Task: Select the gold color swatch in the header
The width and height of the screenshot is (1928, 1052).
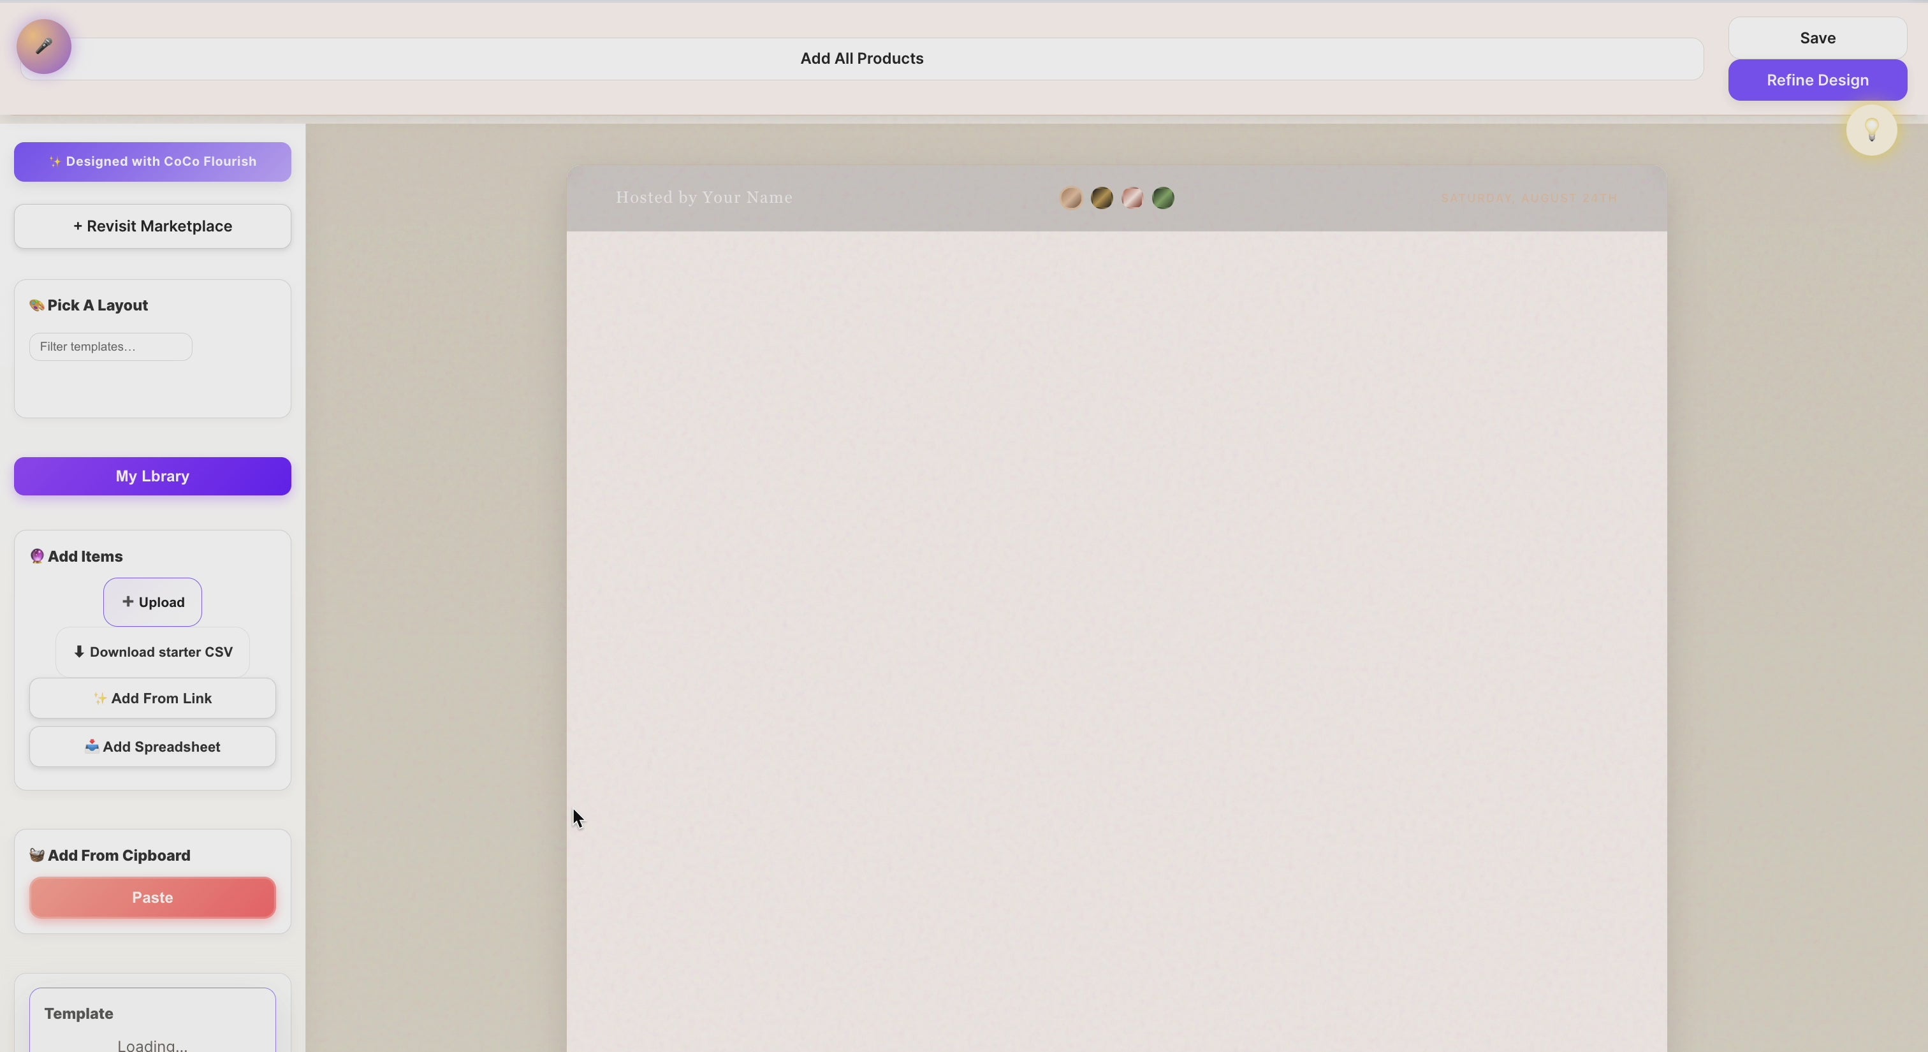Action: click(x=1101, y=198)
